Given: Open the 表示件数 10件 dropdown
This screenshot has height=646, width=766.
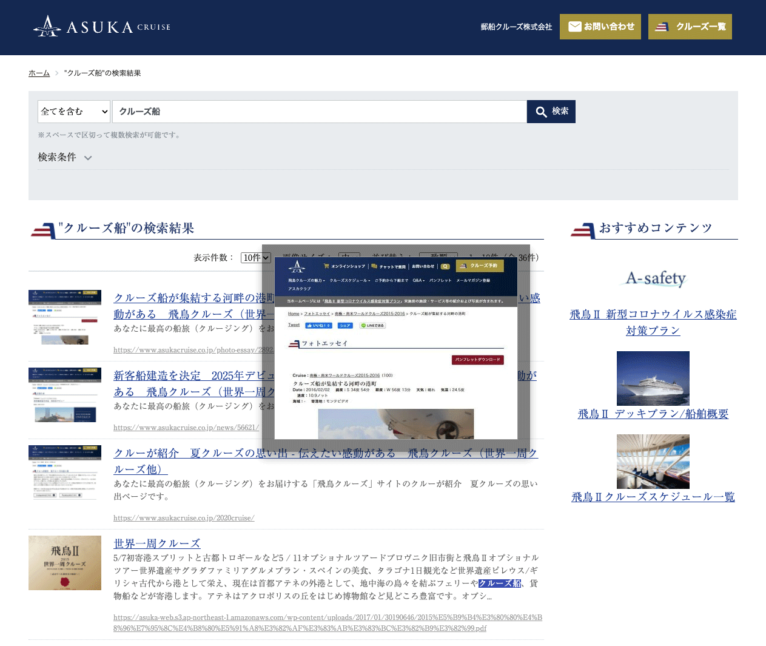Looking at the screenshot, I should (256, 258).
